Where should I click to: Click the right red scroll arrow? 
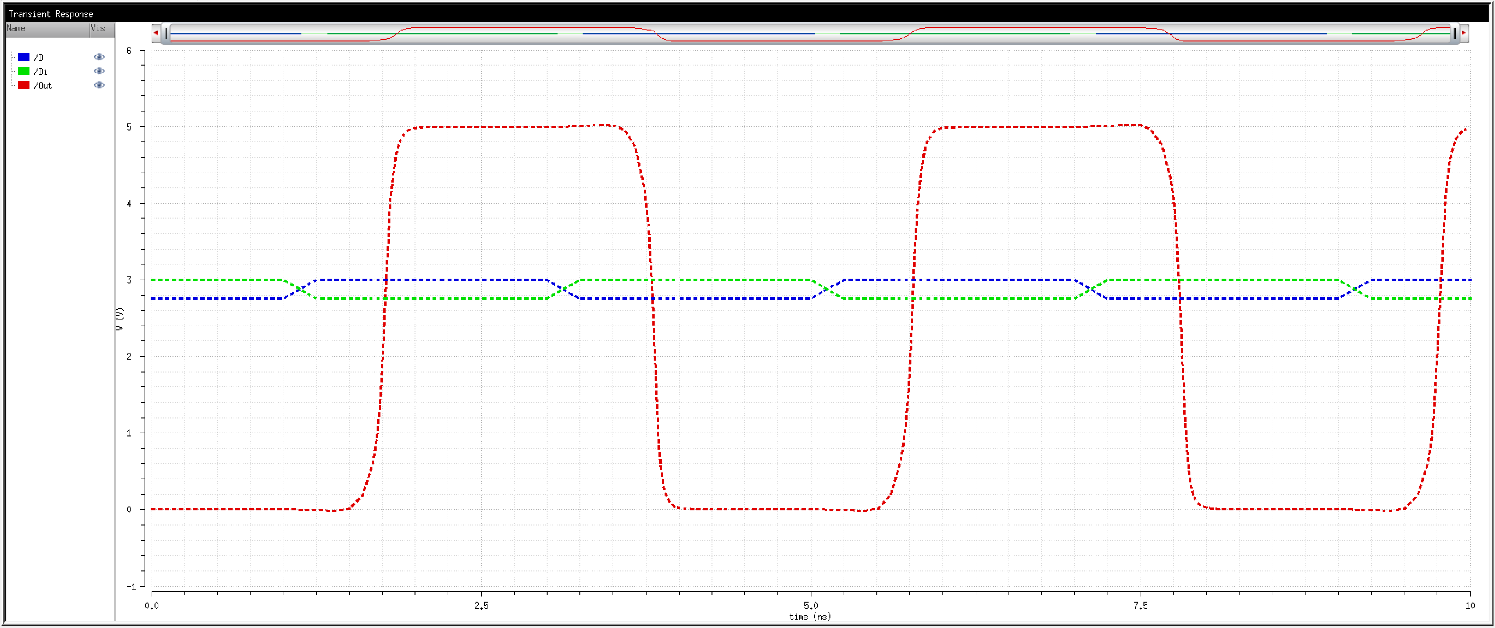coord(1463,33)
